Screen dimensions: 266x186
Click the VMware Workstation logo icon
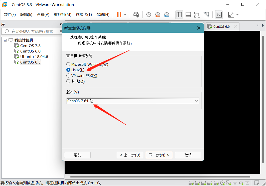coord(5,4)
